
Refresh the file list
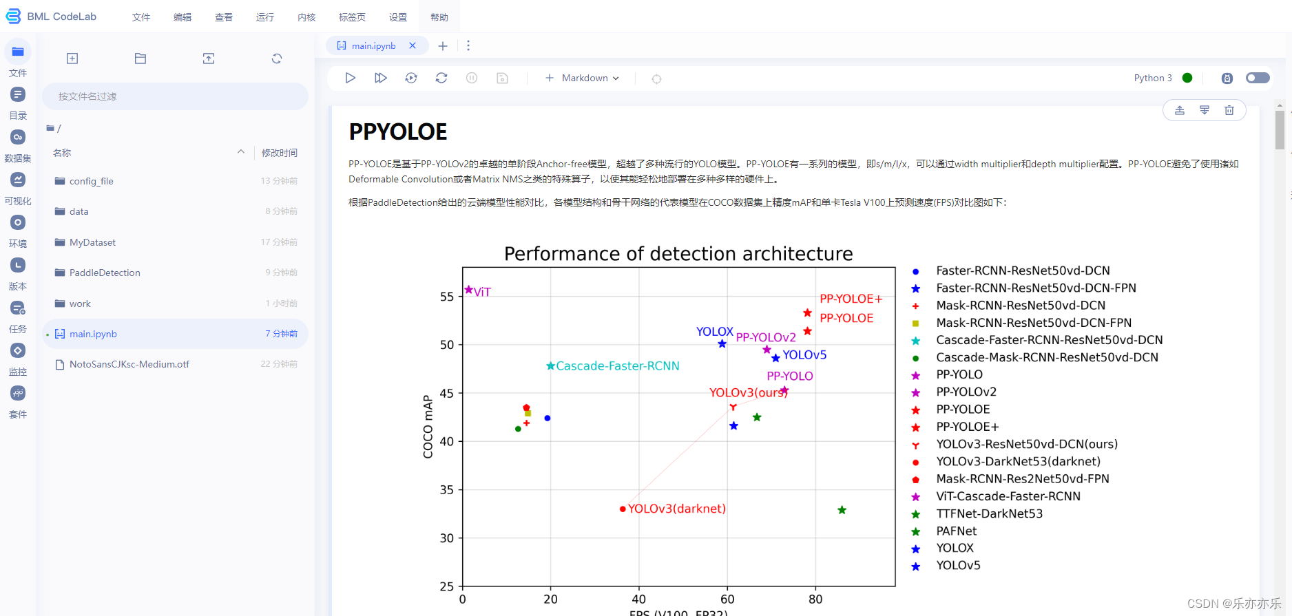(277, 59)
